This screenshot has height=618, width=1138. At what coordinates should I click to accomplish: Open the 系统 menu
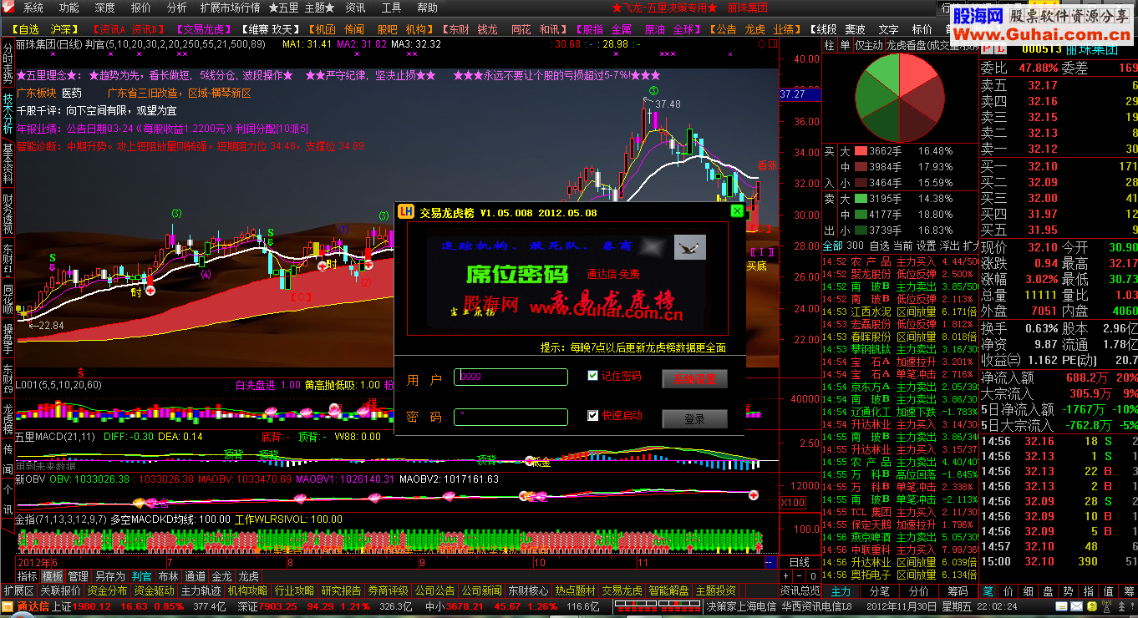(33, 8)
